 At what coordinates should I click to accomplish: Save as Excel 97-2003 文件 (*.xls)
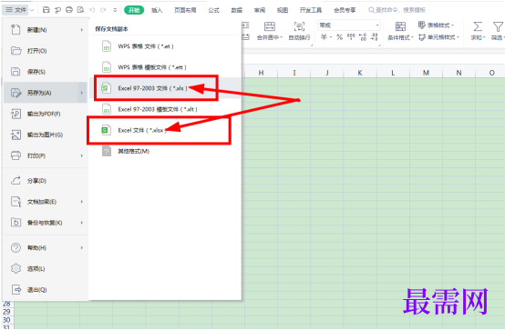(x=166, y=88)
